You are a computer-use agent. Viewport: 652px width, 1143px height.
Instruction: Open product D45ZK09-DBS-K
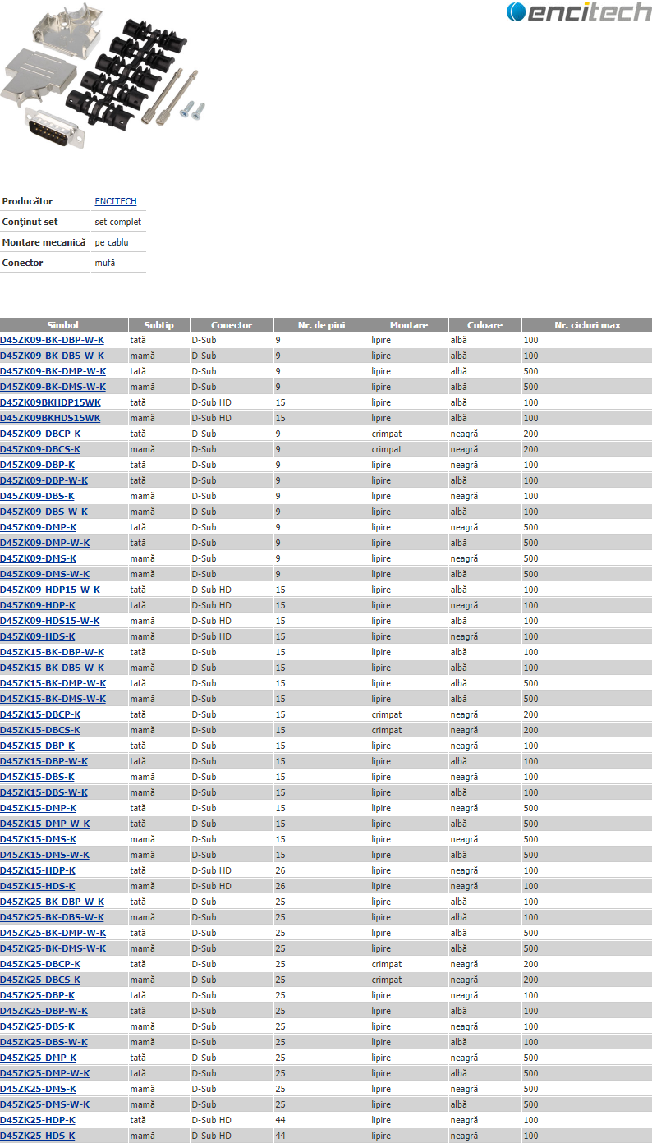[38, 496]
